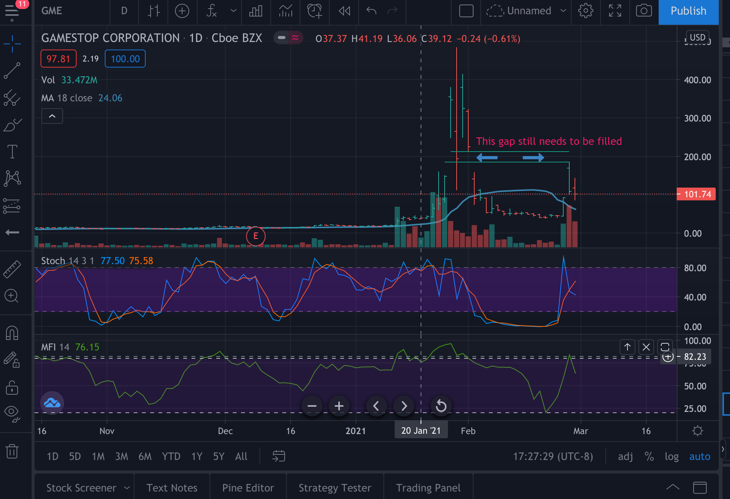Take a chart snapshot with camera icon

(x=644, y=11)
